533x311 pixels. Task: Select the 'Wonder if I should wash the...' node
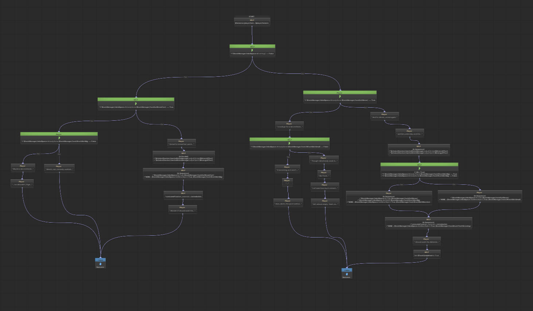pyautogui.click(x=182, y=209)
